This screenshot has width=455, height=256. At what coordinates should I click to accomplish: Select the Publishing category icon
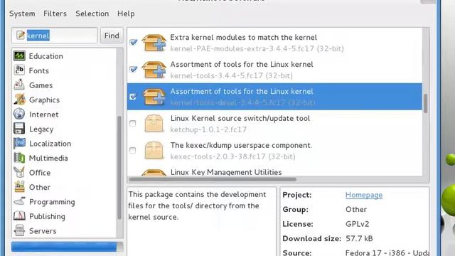click(19, 216)
